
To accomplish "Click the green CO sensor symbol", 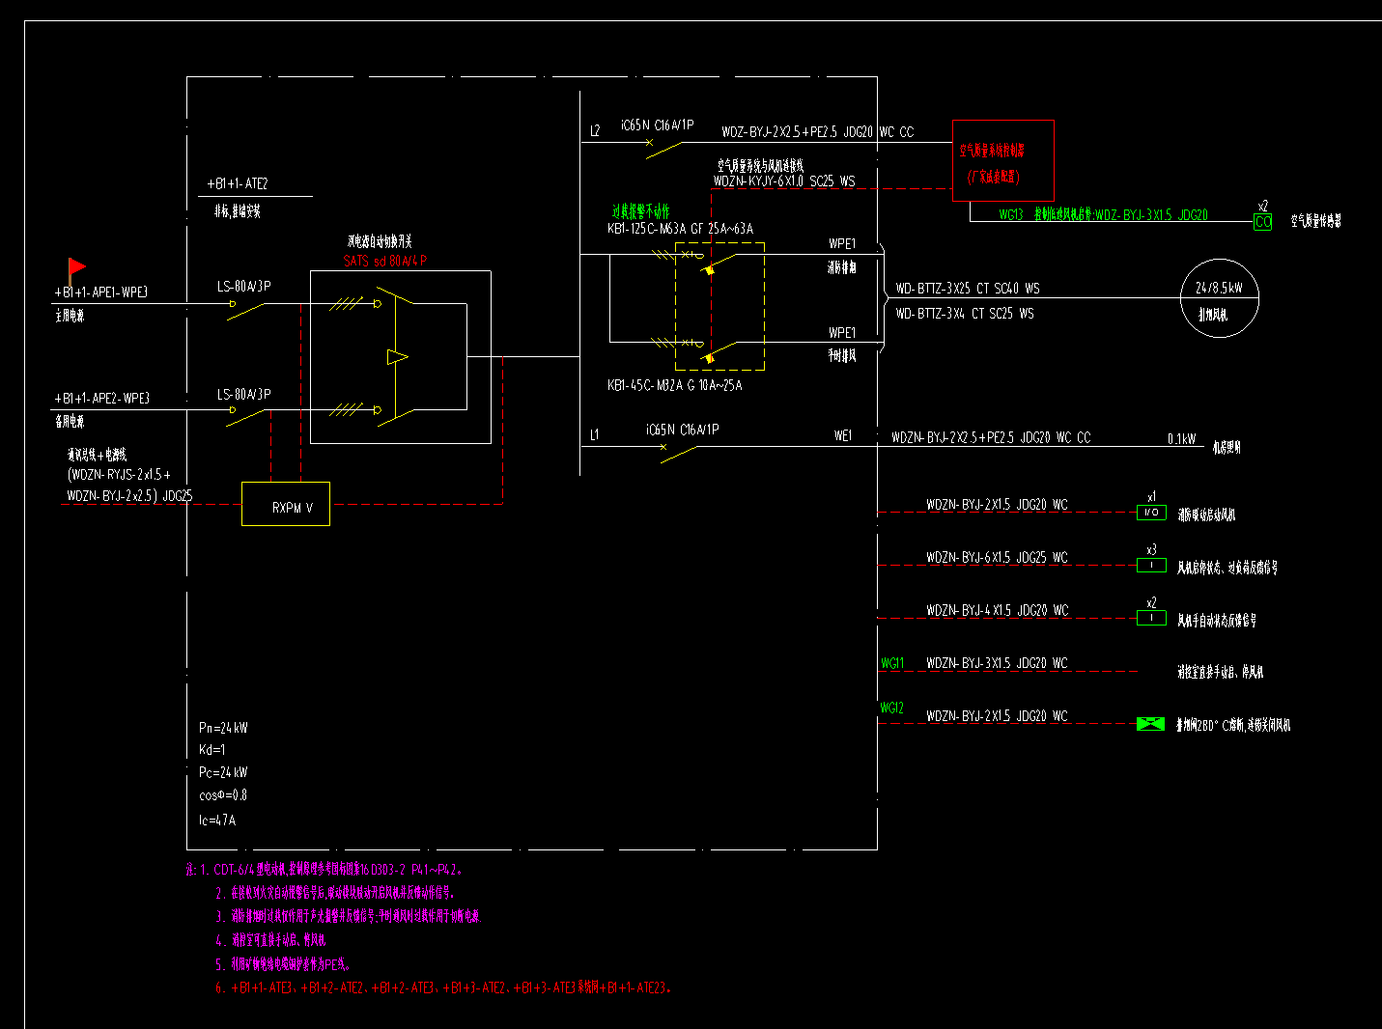I will click(x=1262, y=221).
